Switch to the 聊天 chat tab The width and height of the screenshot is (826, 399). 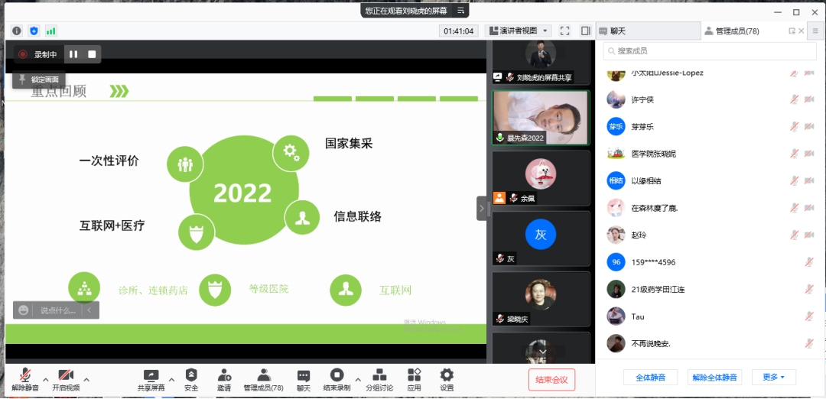[x=648, y=31]
